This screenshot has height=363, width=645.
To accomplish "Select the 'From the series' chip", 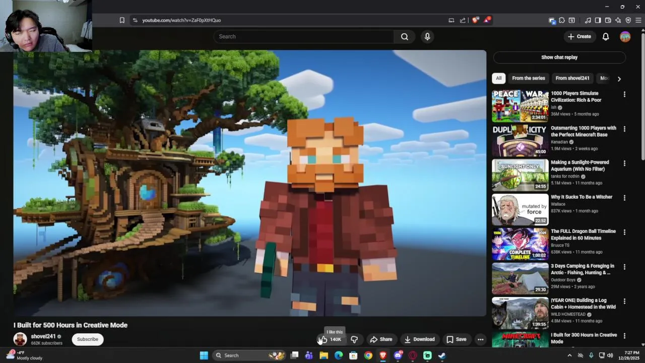I will pyautogui.click(x=529, y=78).
